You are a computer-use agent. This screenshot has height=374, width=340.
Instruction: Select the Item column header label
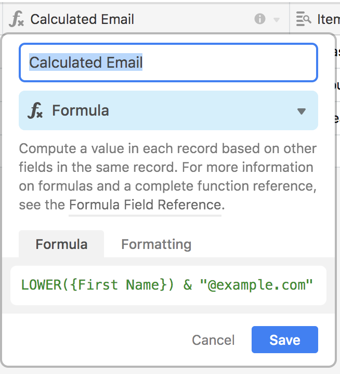(x=328, y=19)
